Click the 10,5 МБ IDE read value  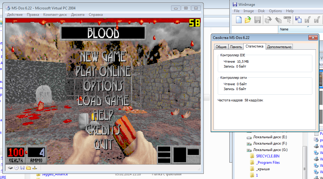(243, 61)
